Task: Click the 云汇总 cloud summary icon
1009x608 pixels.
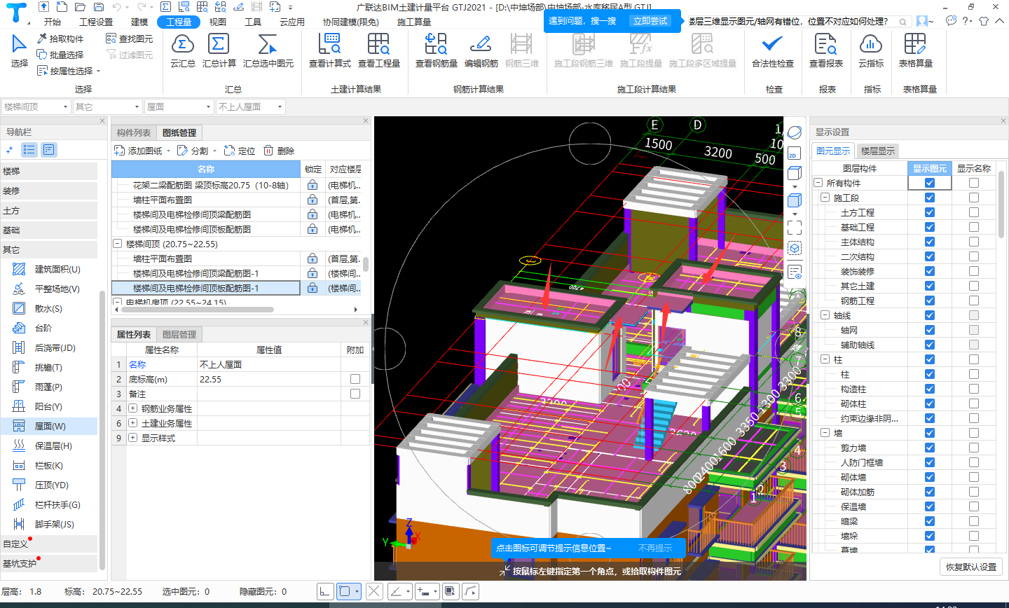Action: coord(182,44)
